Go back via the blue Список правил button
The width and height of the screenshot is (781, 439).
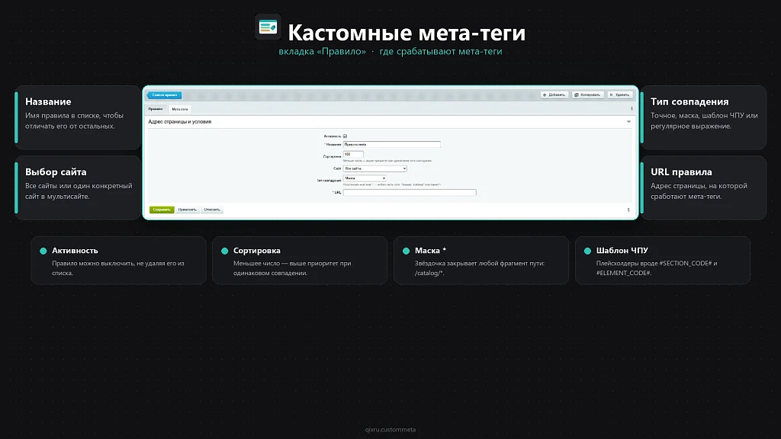click(x=165, y=95)
